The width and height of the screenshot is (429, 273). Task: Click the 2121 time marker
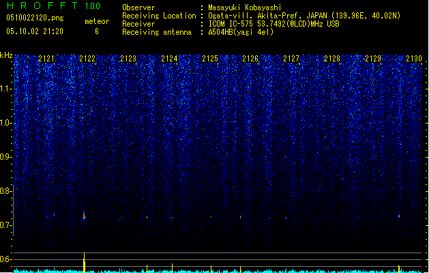[x=46, y=59]
